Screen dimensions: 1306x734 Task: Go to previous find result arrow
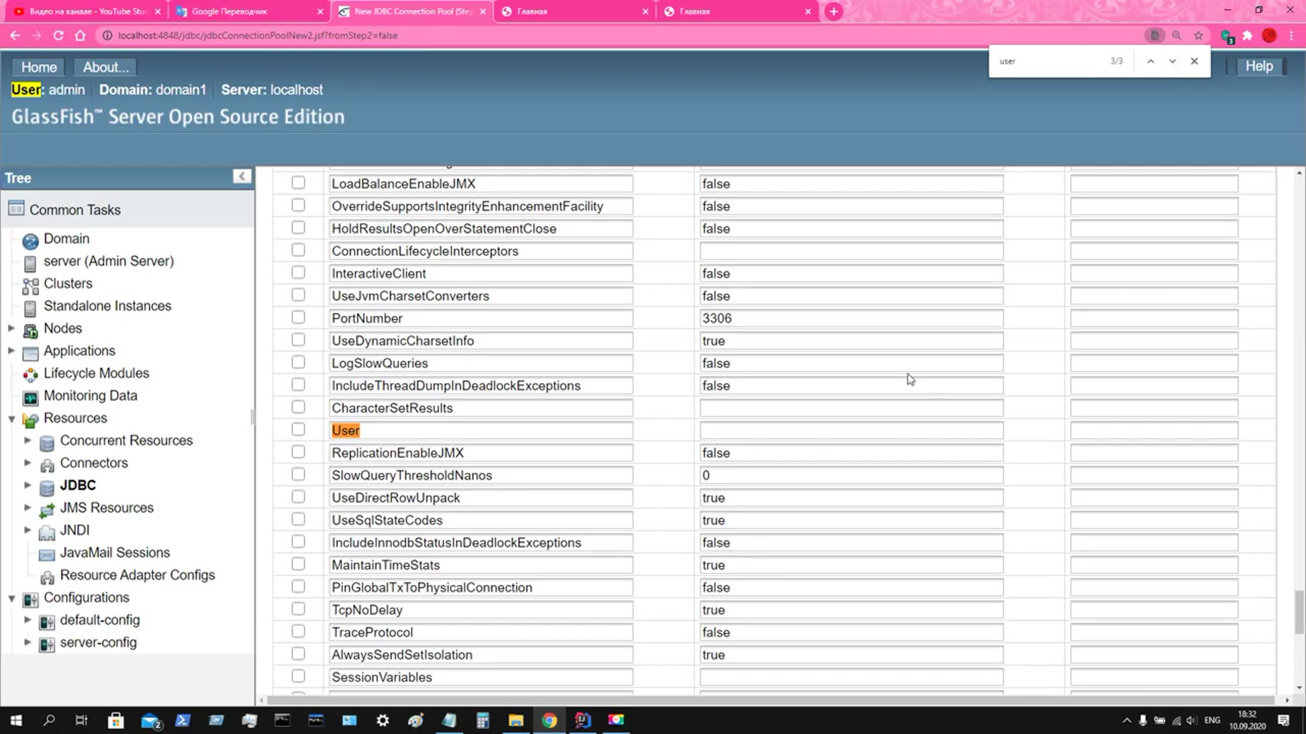1151,61
